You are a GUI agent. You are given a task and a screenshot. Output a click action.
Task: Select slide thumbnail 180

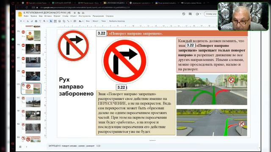33,102
